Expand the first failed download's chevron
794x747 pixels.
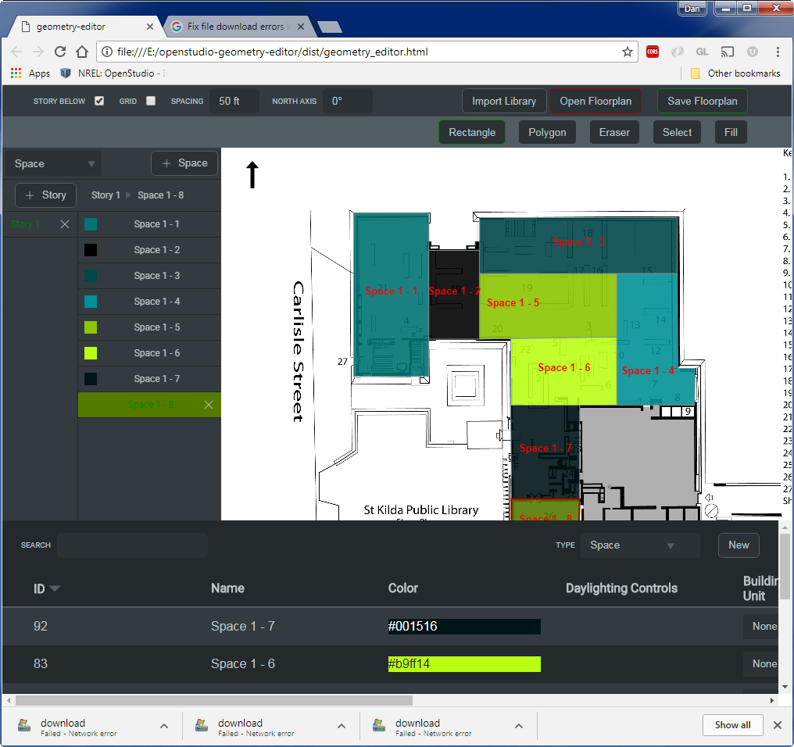point(164,725)
